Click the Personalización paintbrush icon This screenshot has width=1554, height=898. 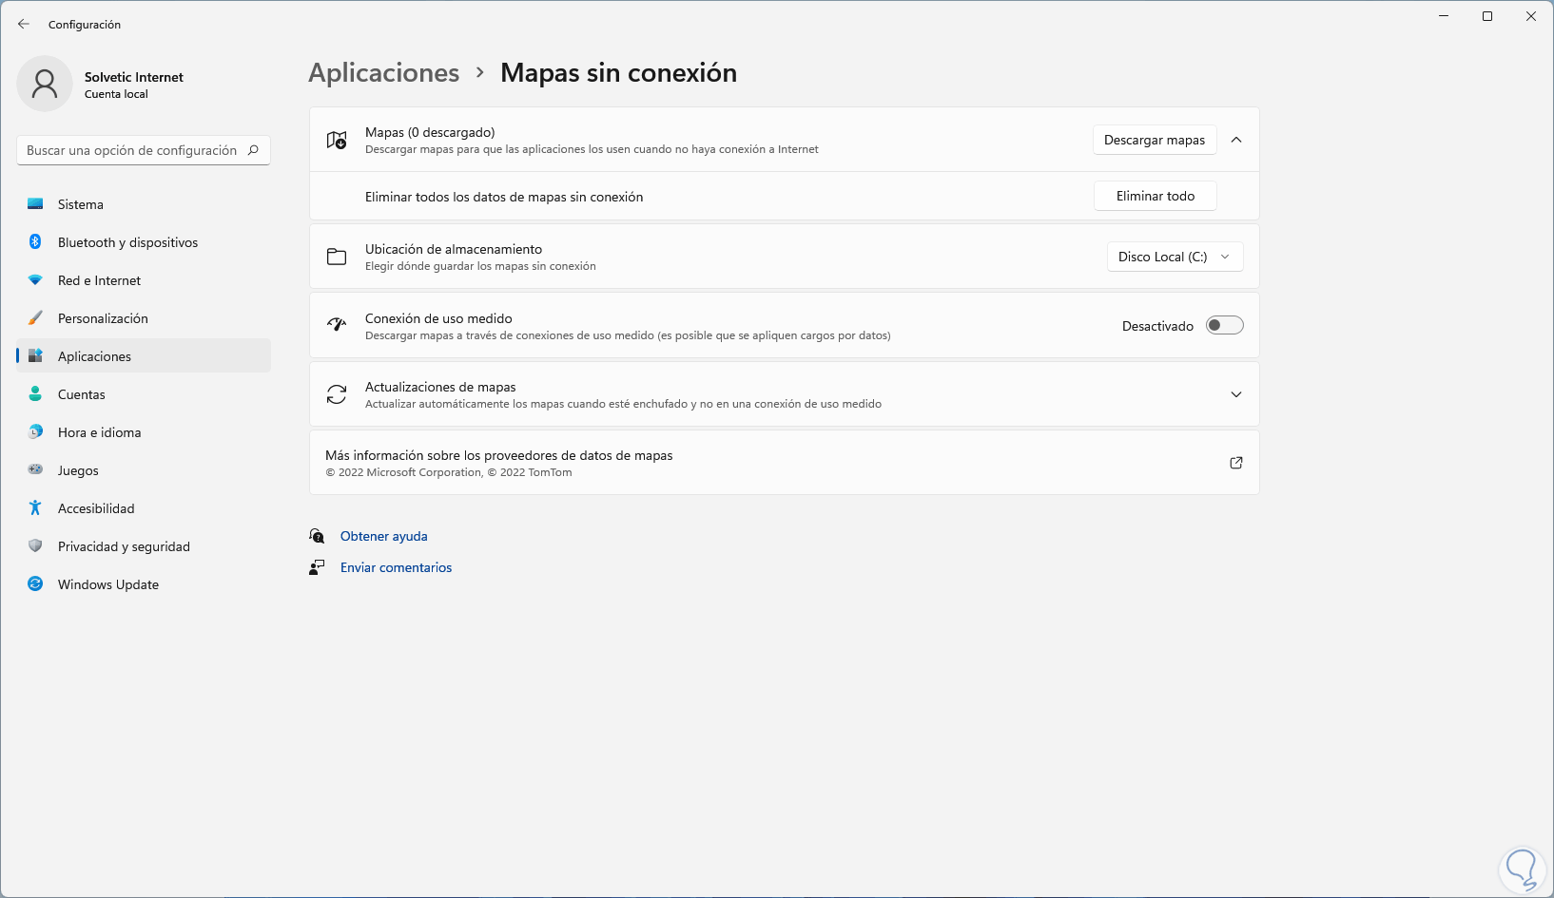pyautogui.click(x=35, y=318)
